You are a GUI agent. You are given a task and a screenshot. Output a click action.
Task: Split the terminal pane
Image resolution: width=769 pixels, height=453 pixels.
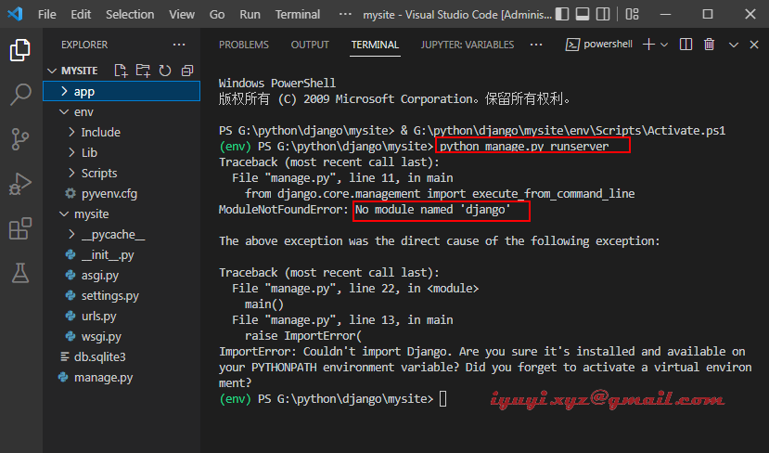[686, 45]
